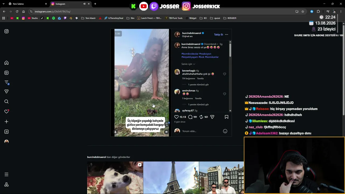The image size is (345, 194).
Task: Open the Reels icon in sidebar
Action: 6,73
